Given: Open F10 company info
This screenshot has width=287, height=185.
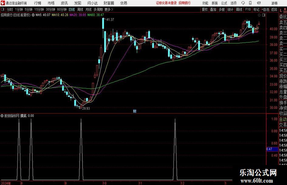Looking at the screenshot, I should 248,9.
